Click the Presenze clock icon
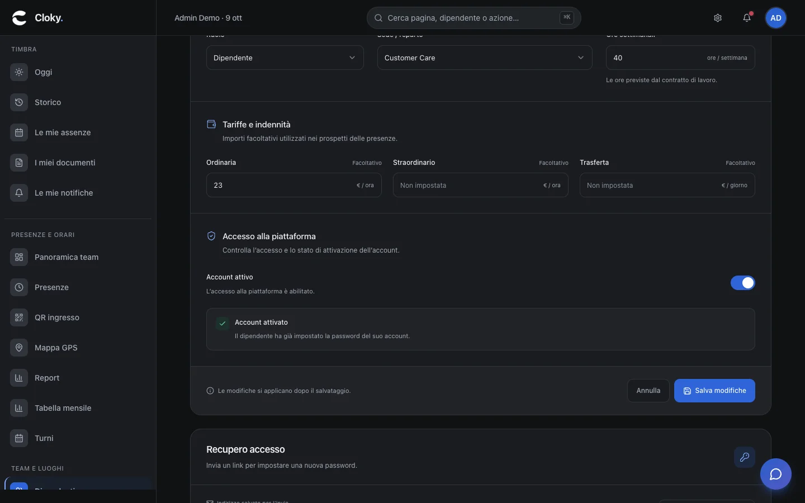Image resolution: width=805 pixels, height=503 pixels. click(x=19, y=287)
